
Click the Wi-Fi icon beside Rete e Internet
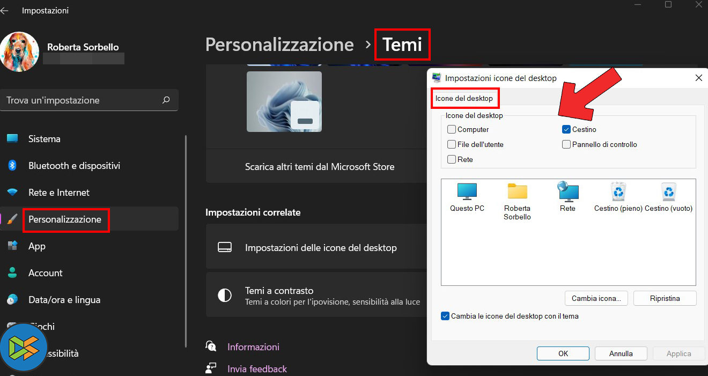[12, 192]
